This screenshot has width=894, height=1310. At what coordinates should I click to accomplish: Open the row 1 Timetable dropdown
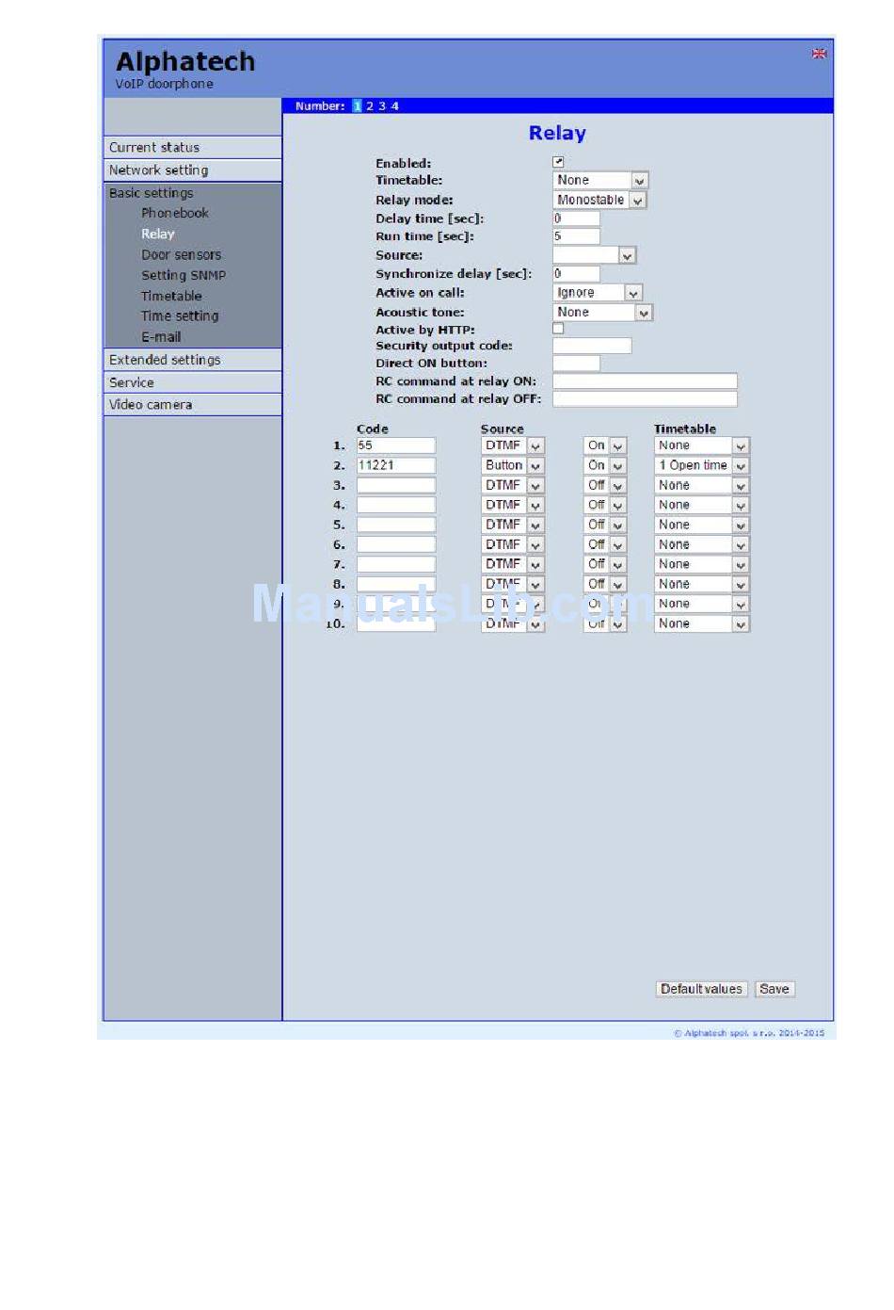pyautogui.click(x=702, y=445)
